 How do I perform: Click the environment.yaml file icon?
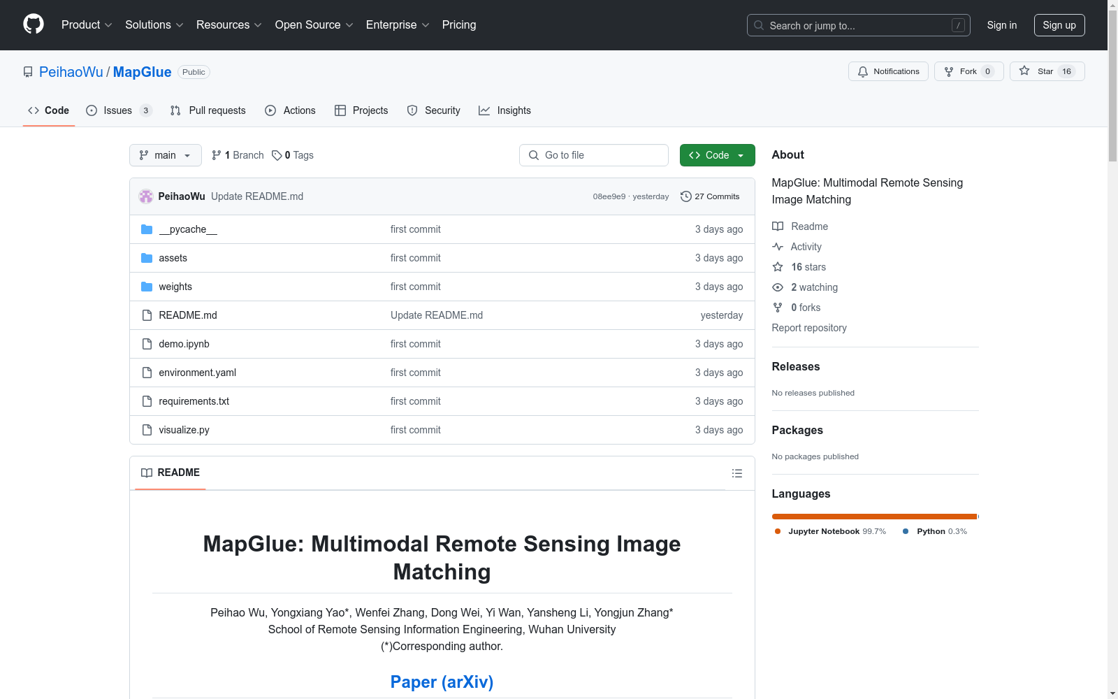pos(147,373)
